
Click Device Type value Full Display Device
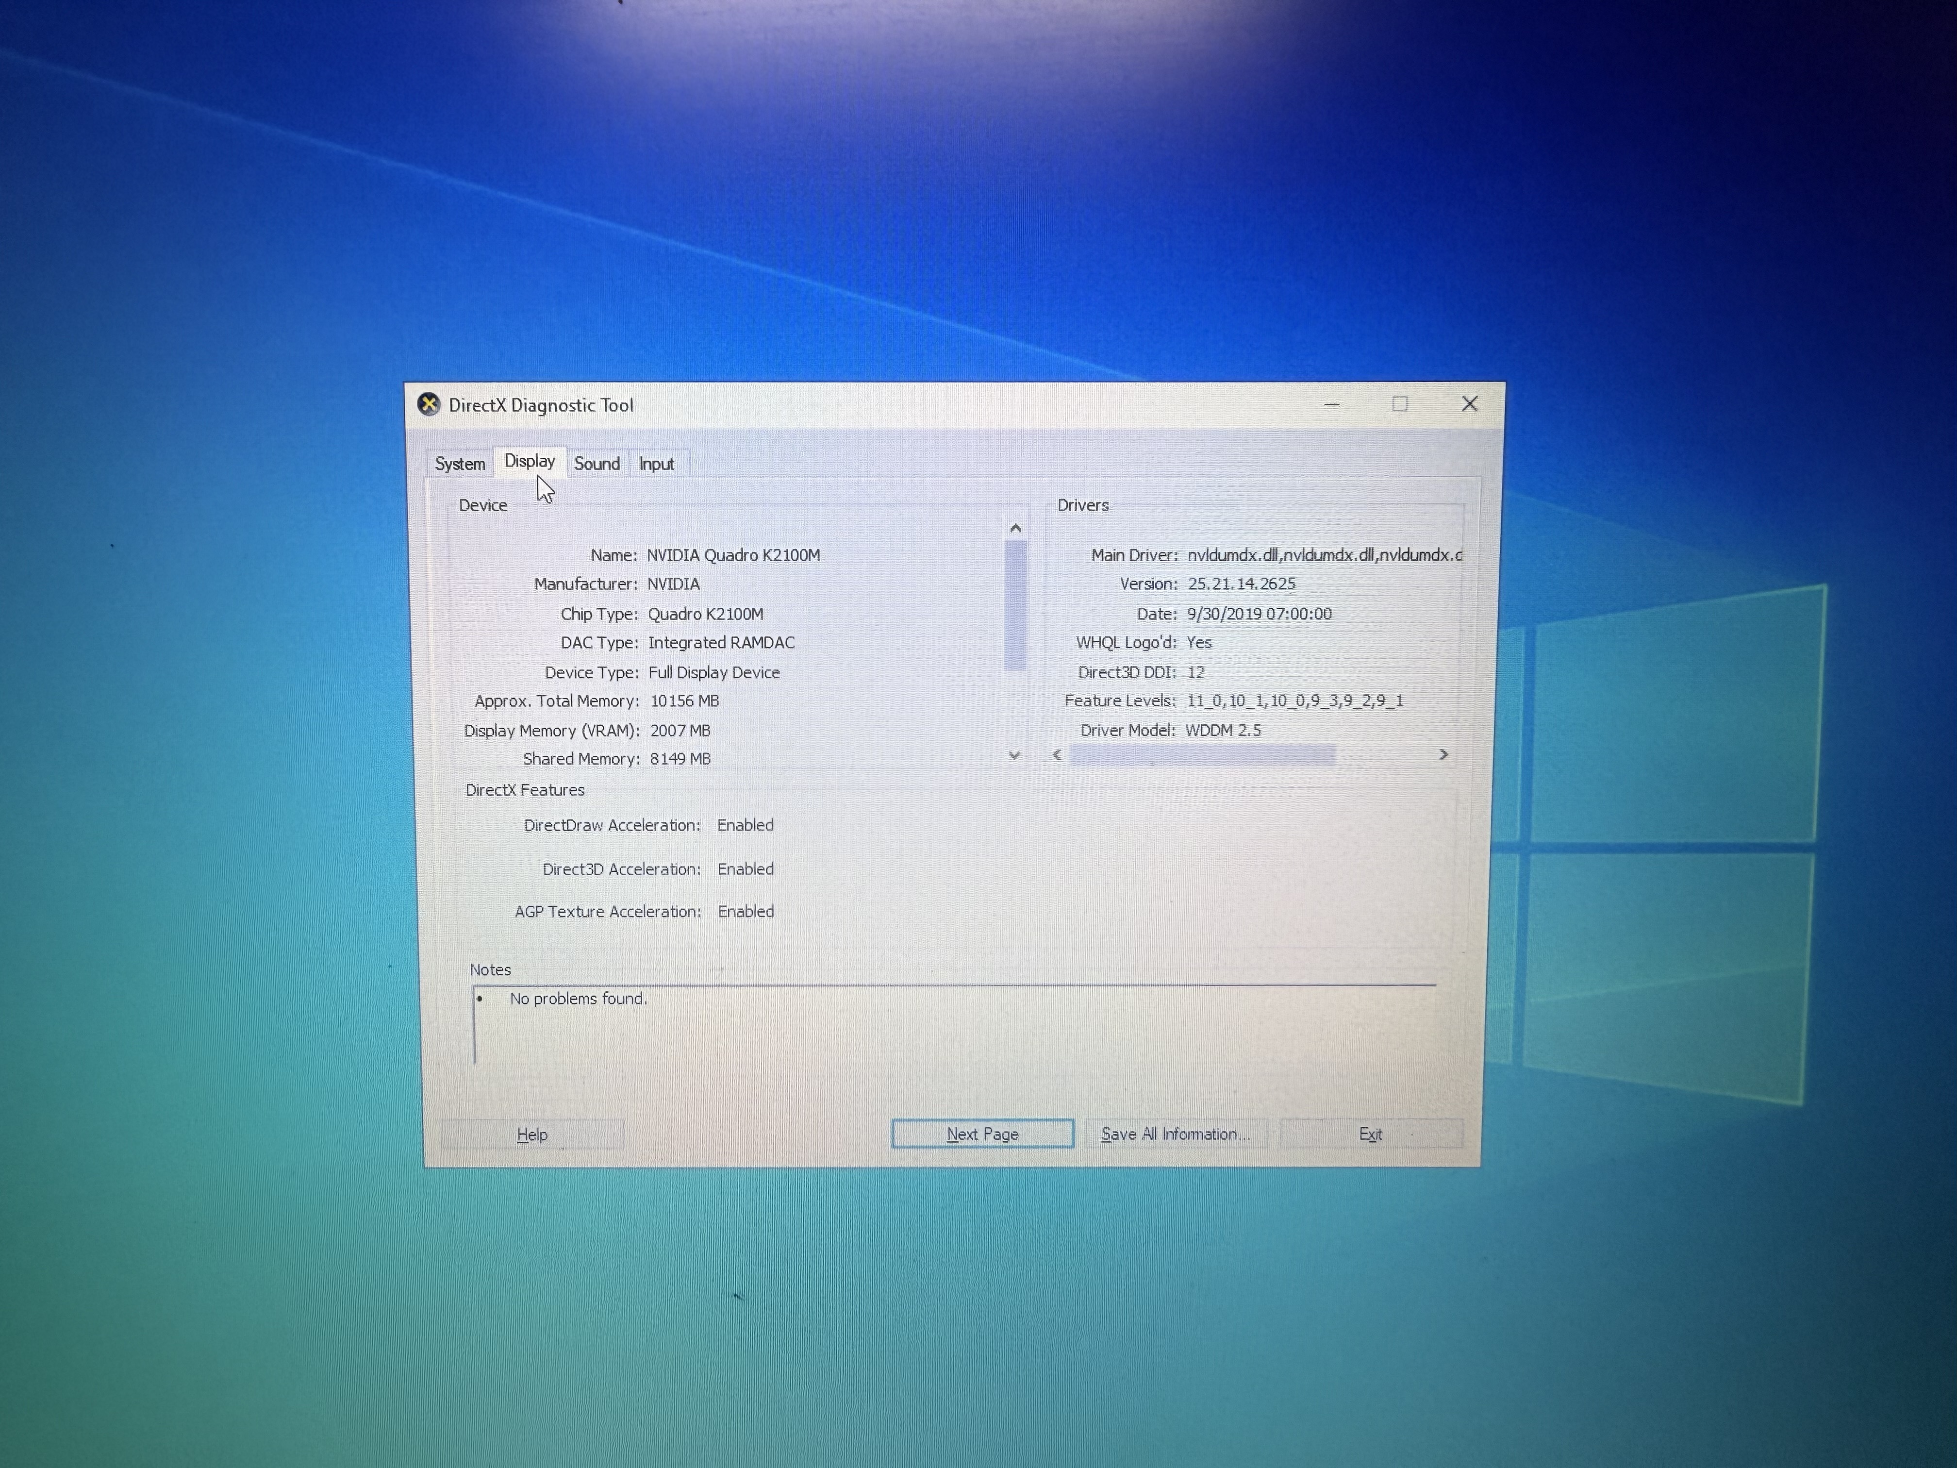[714, 672]
